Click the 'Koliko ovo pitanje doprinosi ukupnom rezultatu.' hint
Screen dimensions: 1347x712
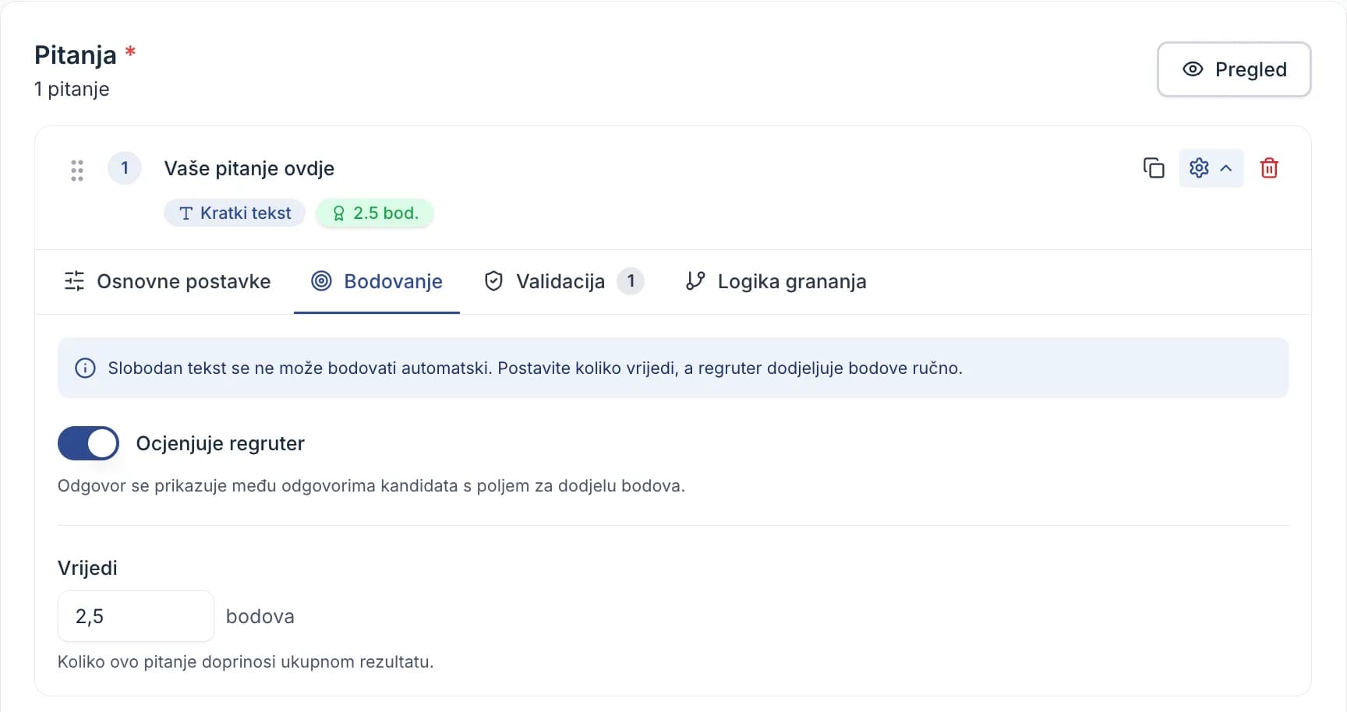click(x=246, y=661)
